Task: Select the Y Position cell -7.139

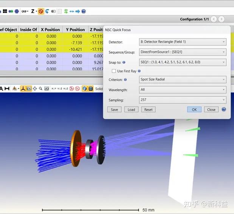Action: coord(76,43)
